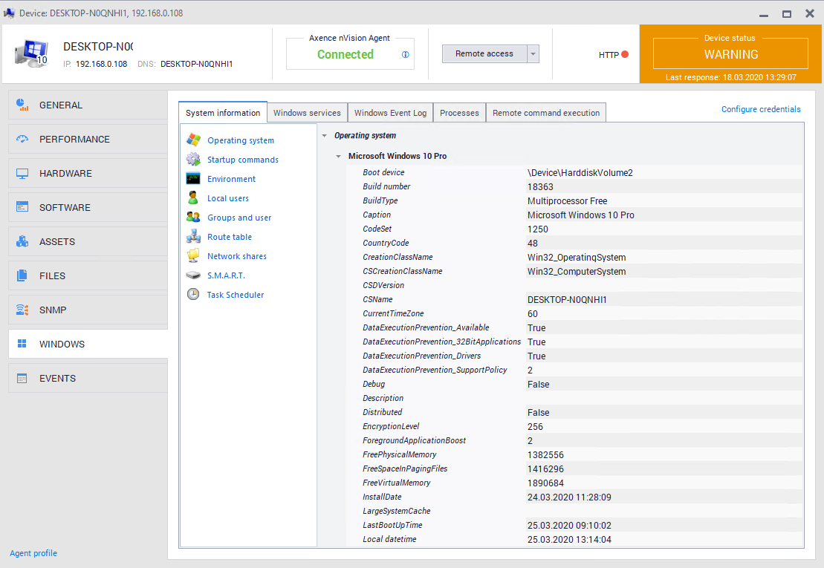Click the Route table network icon
This screenshot has height=568, width=824.
point(193,236)
